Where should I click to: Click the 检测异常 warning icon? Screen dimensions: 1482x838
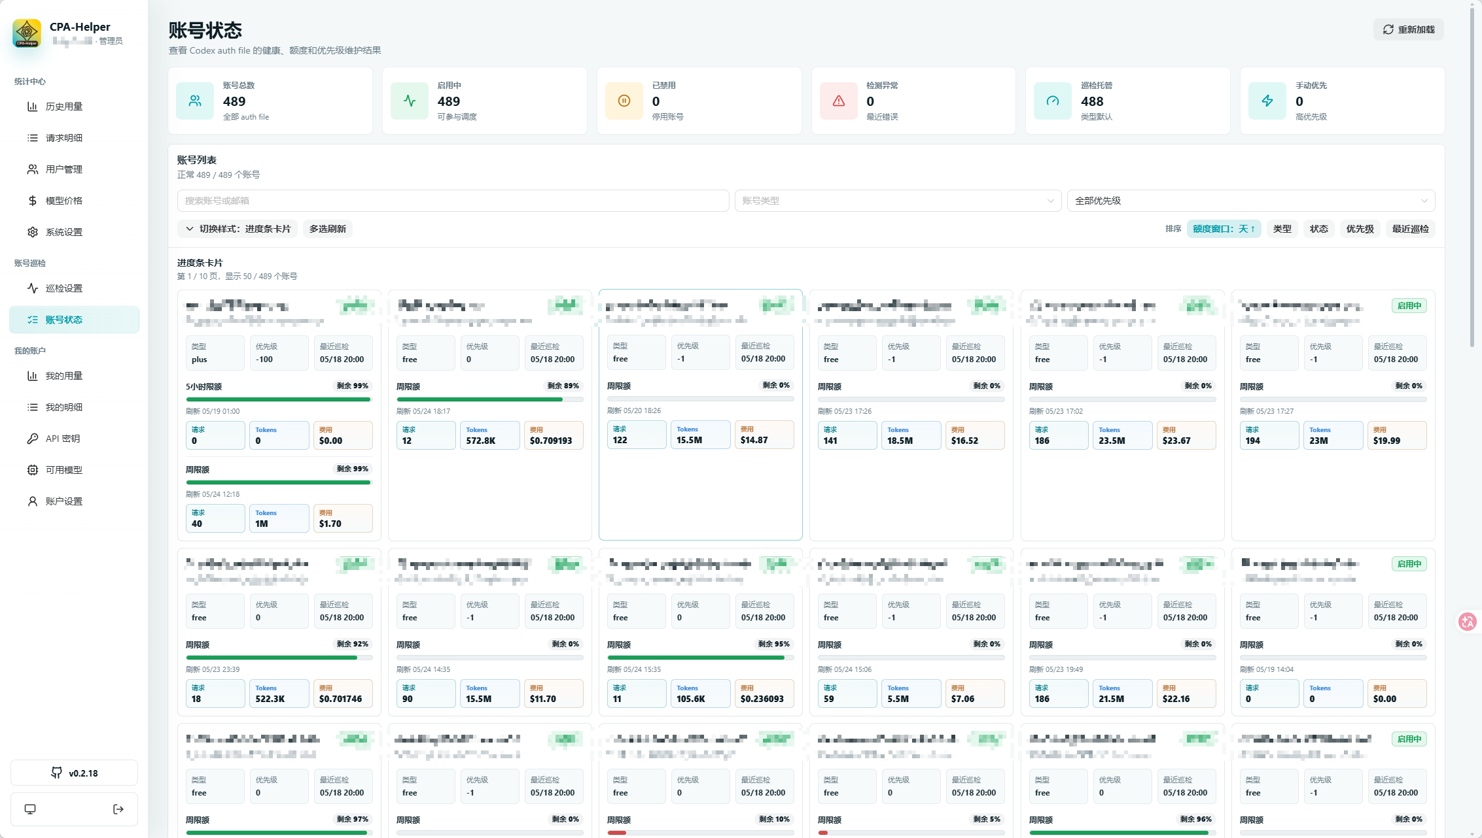coord(839,101)
